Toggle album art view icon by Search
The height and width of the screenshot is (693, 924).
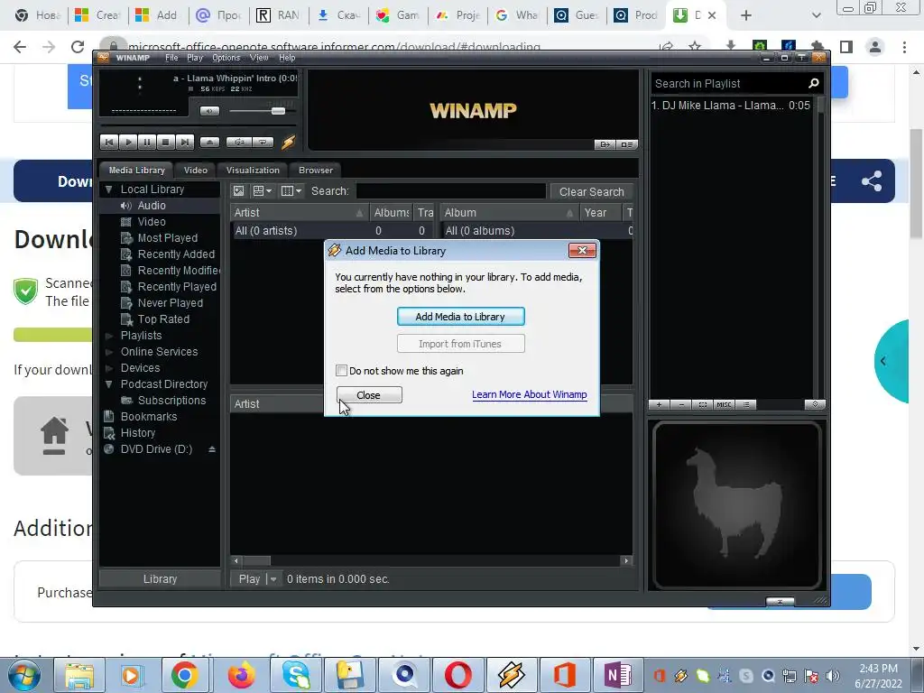[238, 191]
